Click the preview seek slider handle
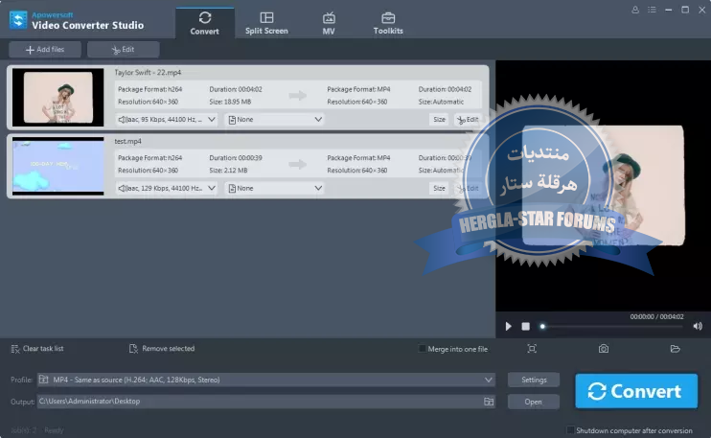This screenshot has width=711, height=438. [x=542, y=326]
